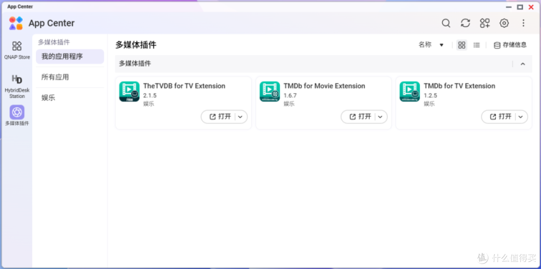Click the TMDb for TV Extension title

tap(459, 86)
